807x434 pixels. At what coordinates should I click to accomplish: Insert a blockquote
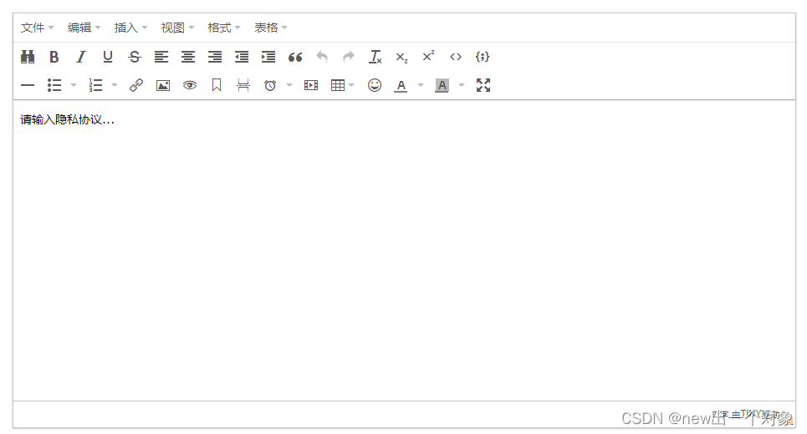point(295,57)
